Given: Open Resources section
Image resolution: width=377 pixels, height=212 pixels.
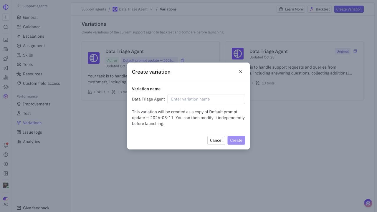Looking at the screenshot, I should (x=41, y=74).
